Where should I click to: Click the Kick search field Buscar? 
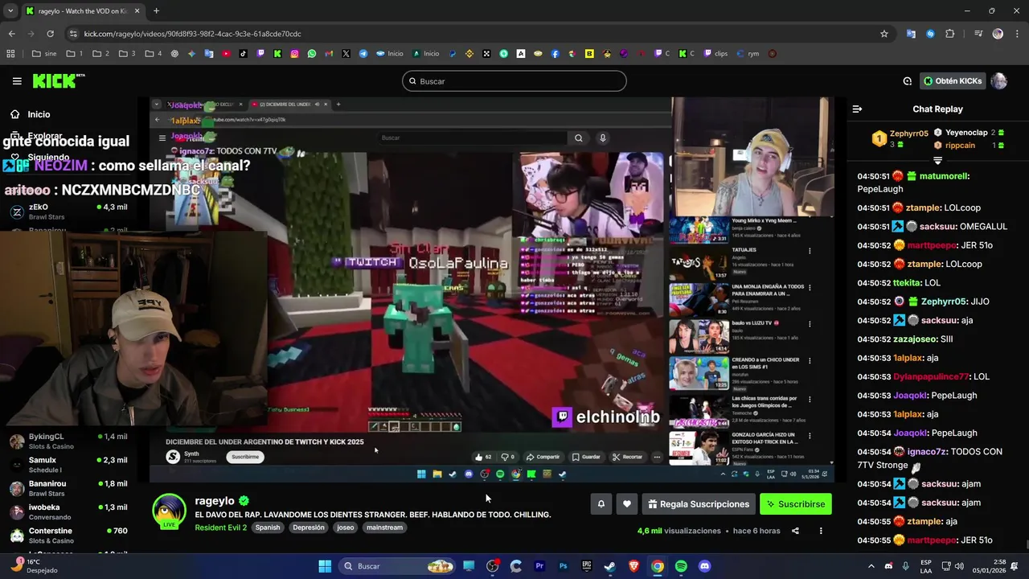[514, 81]
